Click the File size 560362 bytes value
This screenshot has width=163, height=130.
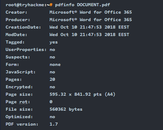66,109
